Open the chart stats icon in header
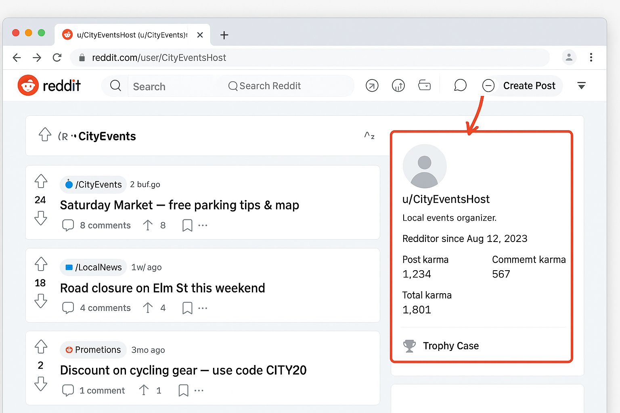This screenshot has height=413, width=620. (398, 86)
